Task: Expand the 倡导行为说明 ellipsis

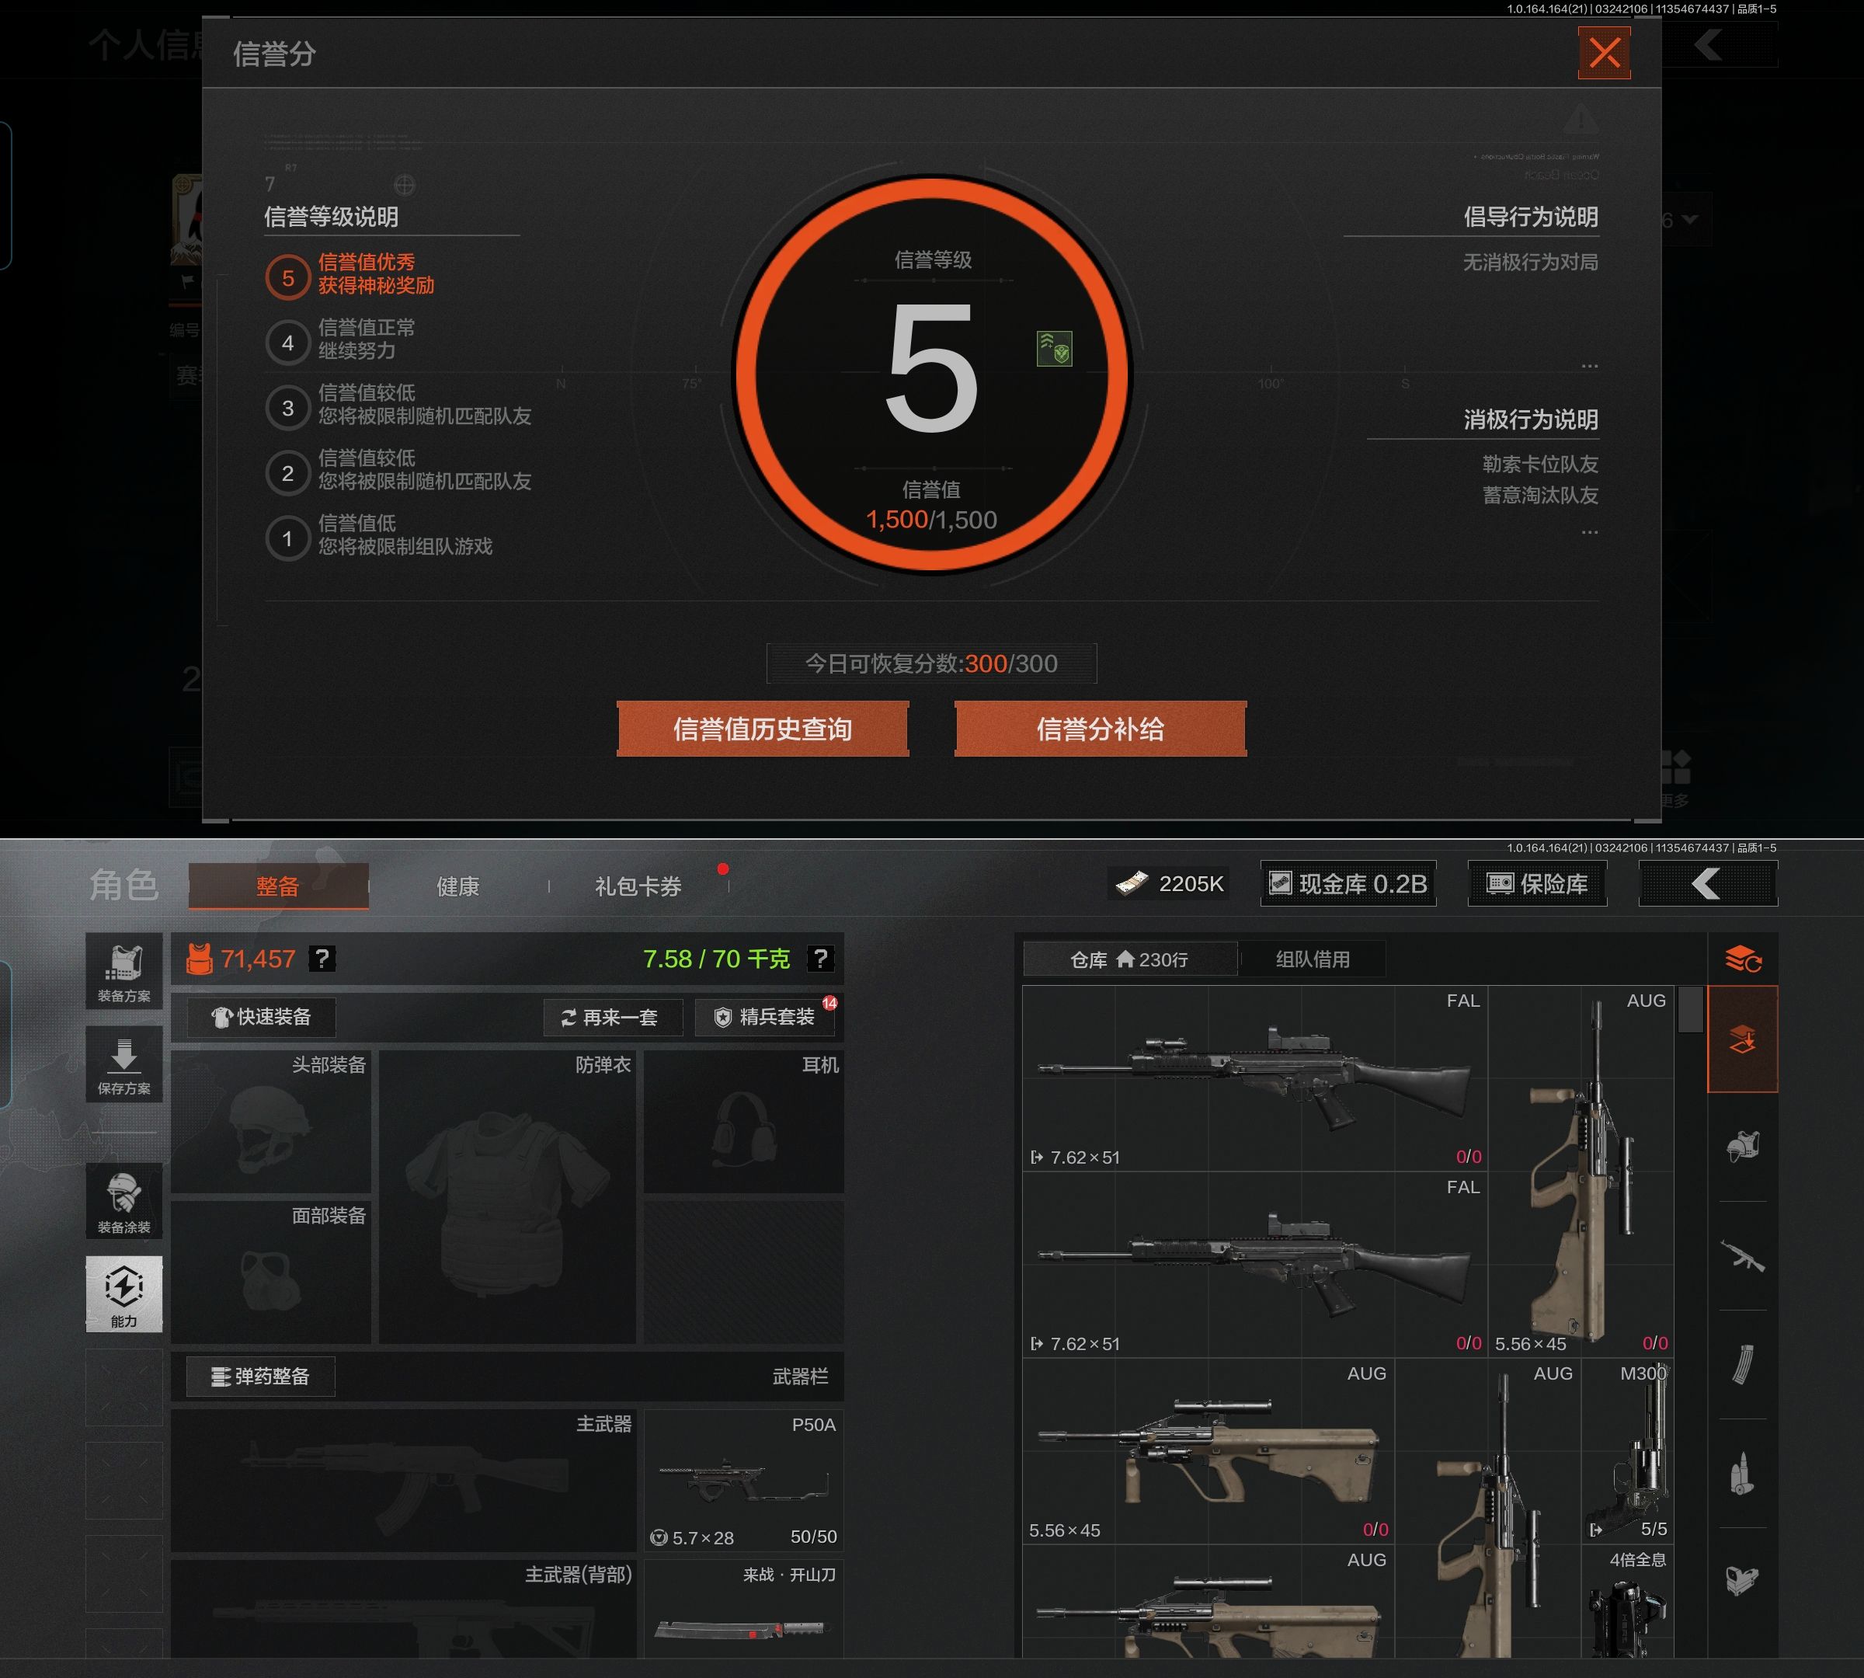Action: pos(1589,366)
